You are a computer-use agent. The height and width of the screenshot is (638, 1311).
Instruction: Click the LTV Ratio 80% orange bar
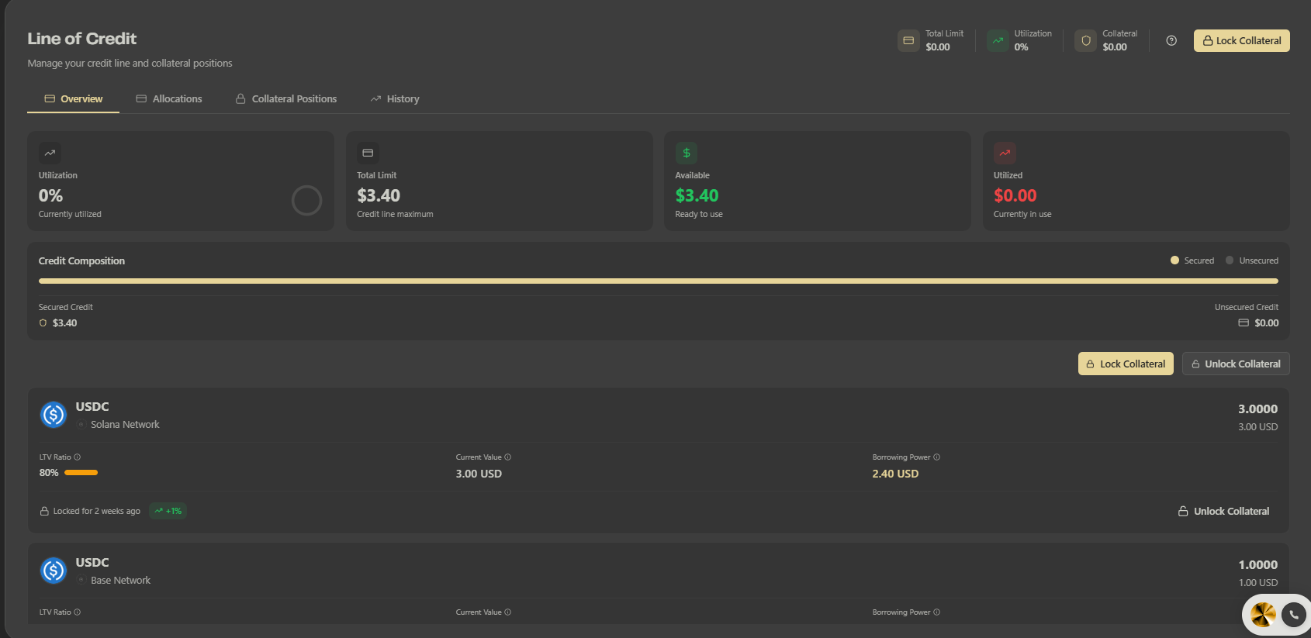tap(81, 473)
